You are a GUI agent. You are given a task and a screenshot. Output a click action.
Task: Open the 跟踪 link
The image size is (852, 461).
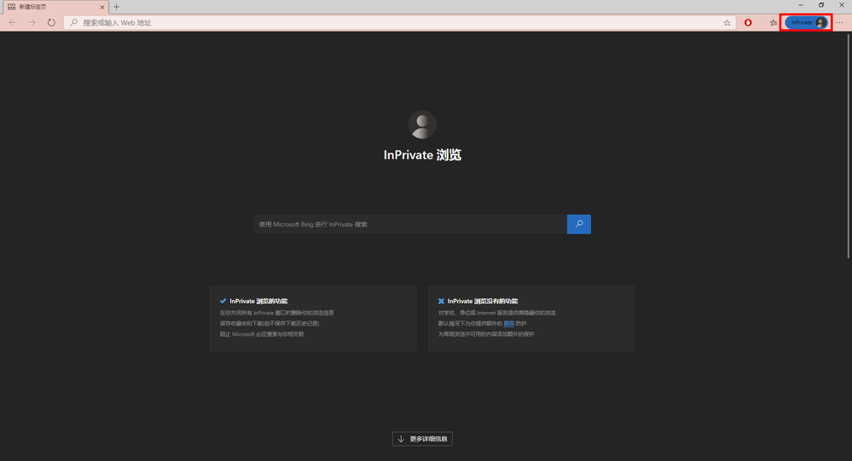click(508, 324)
